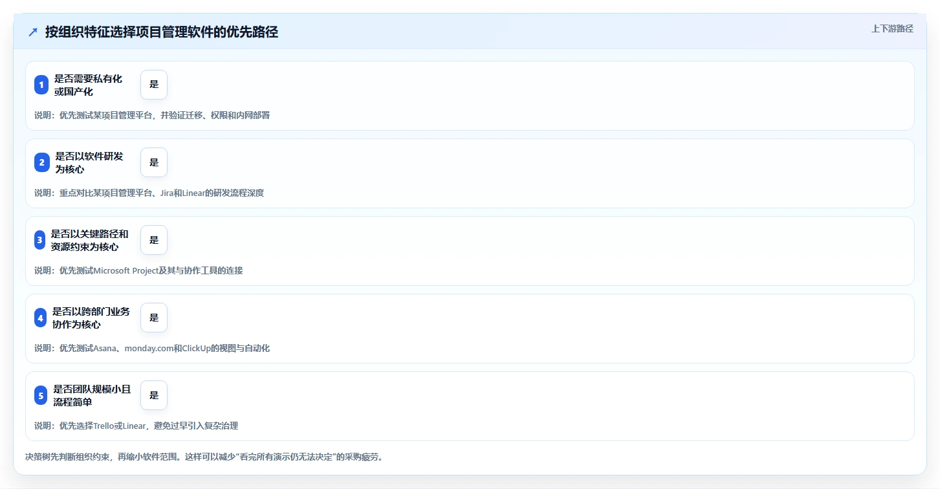The height and width of the screenshot is (489, 940).
Task: Click number badge 3 for 关键路径和资源约束
Action: coord(39,240)
